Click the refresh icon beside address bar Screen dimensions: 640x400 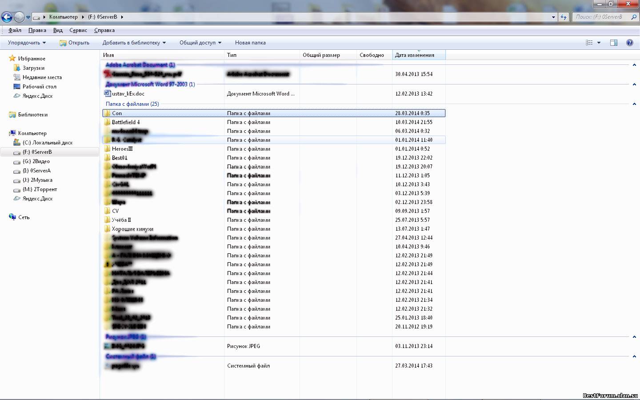564,17
